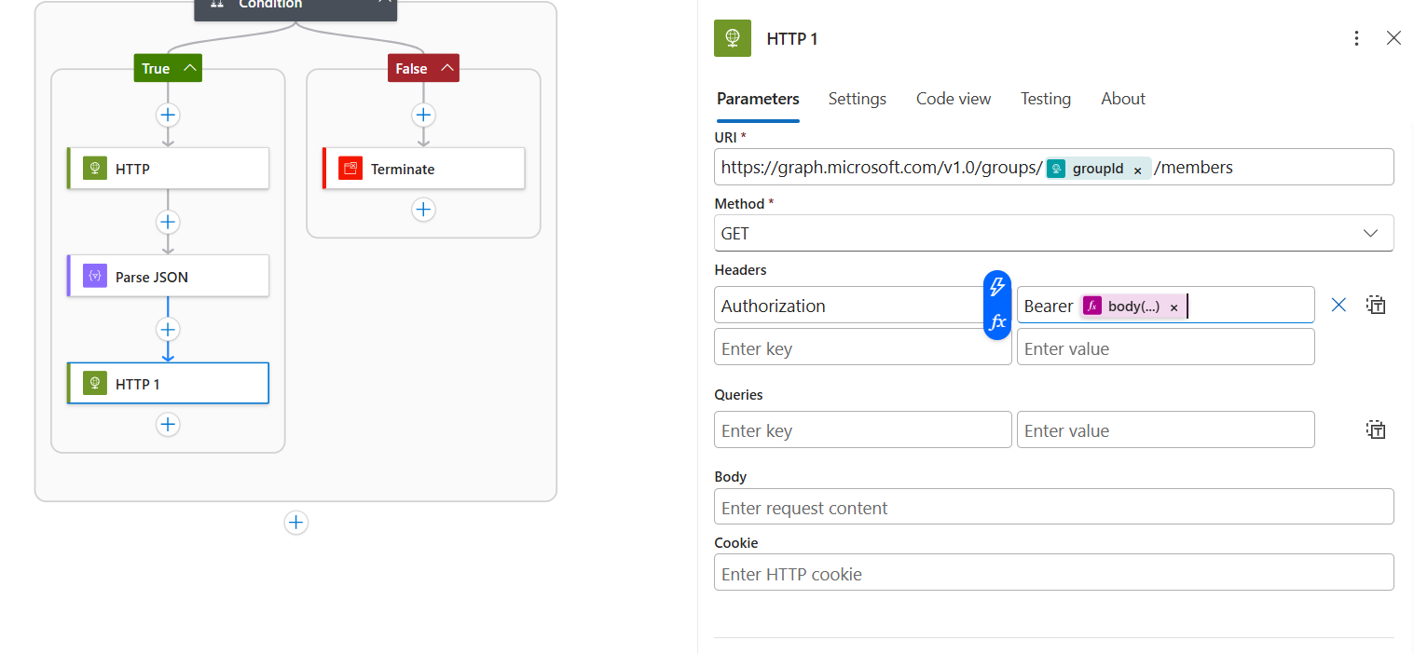Switch Queries to text mode icon
Viewport: 1414px width, 654px height.
[1376, 429]
